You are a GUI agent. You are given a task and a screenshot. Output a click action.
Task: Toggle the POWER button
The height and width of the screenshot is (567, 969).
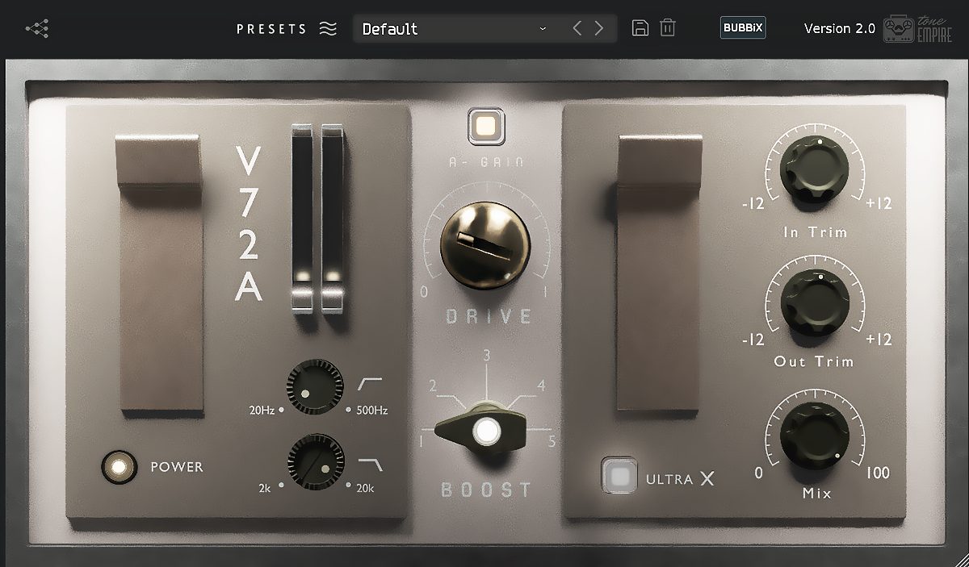[x=118, y=466]
